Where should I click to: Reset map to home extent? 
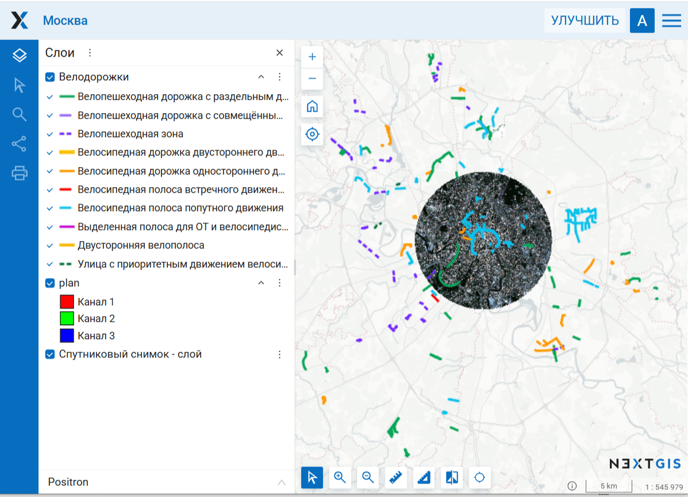point(312,106)
